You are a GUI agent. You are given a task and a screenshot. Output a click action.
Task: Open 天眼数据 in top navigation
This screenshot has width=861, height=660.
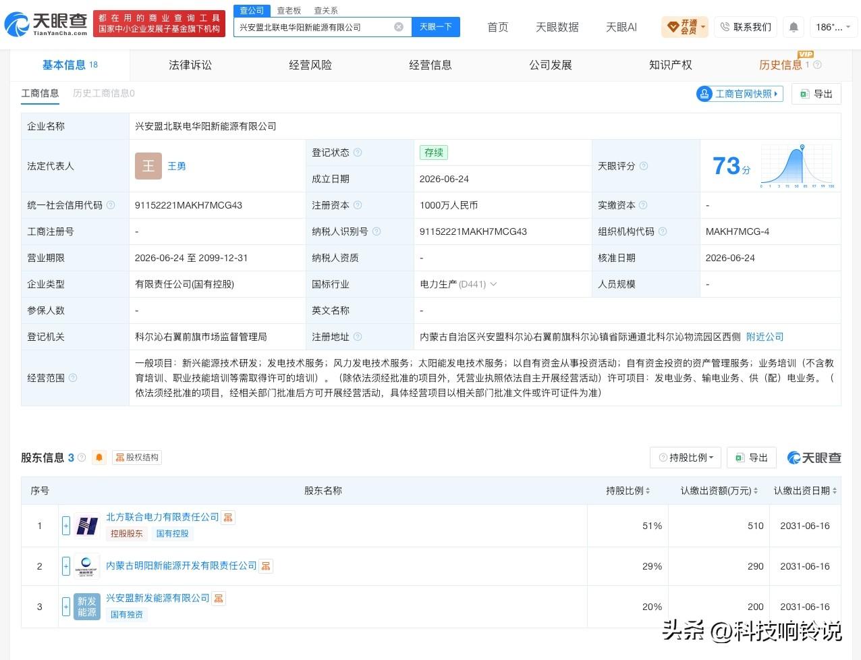[557, 27]
